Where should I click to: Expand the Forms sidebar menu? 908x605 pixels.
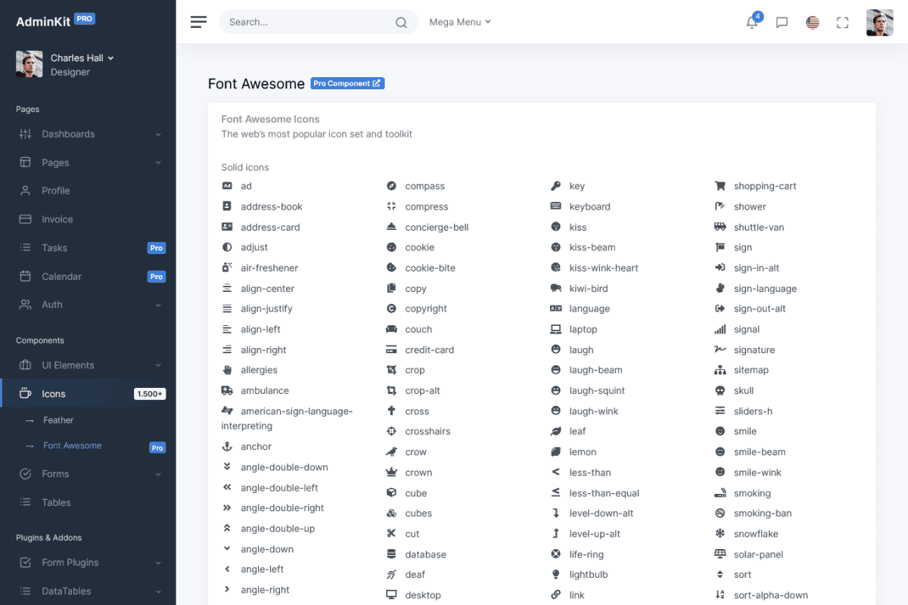pos(88,474)
